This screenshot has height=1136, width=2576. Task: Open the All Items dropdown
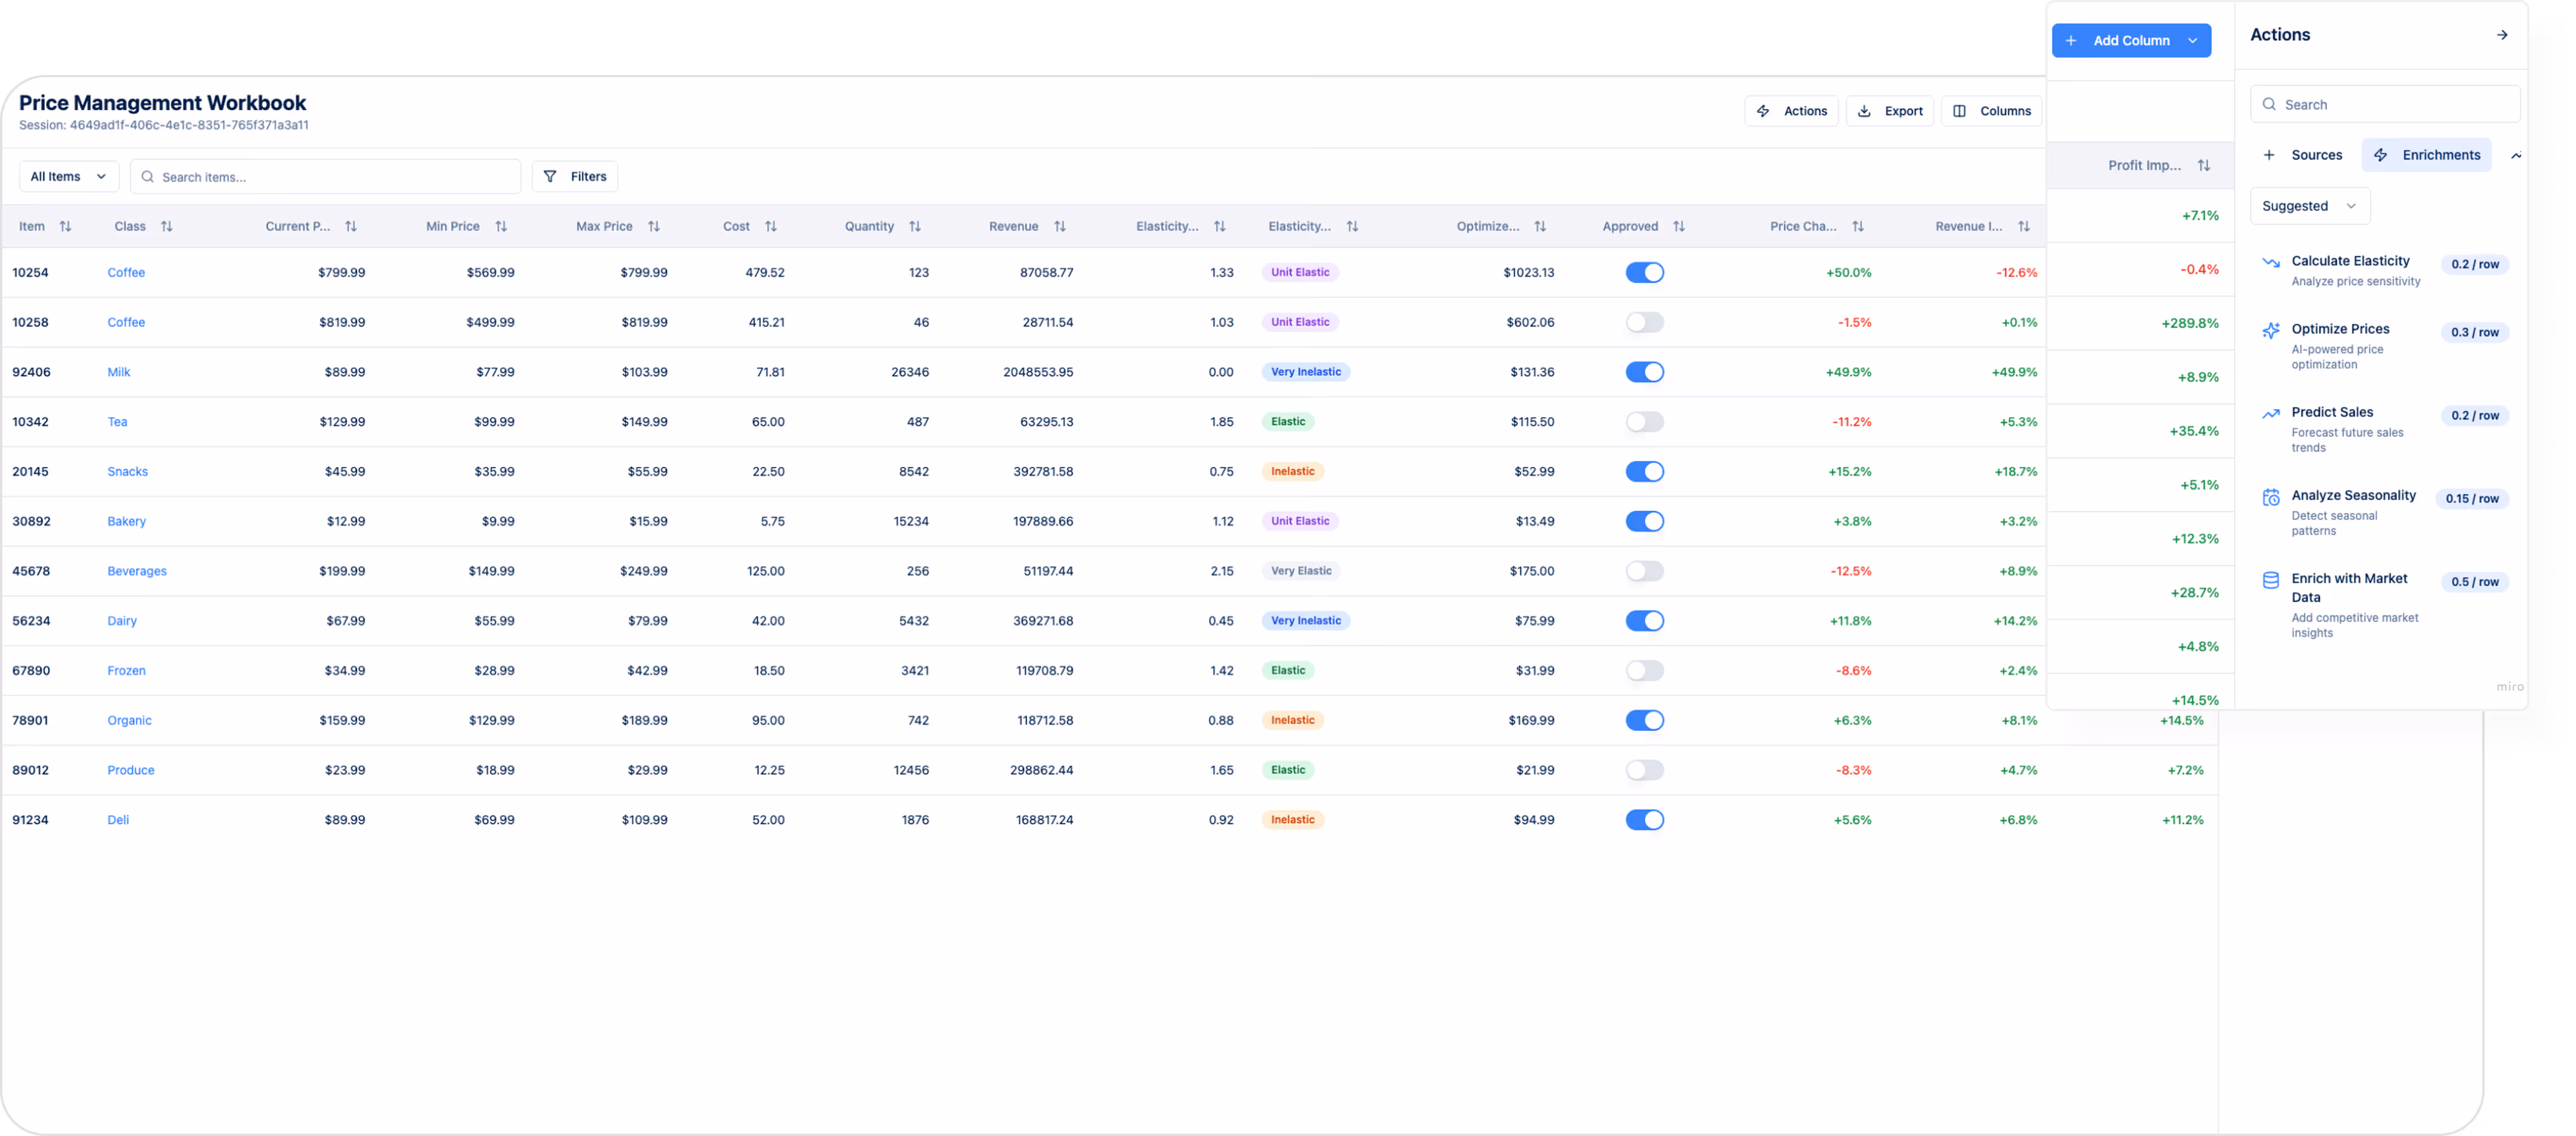67,176
